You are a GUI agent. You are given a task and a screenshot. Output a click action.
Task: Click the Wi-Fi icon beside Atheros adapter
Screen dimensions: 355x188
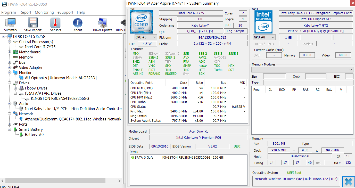point(21,119)
